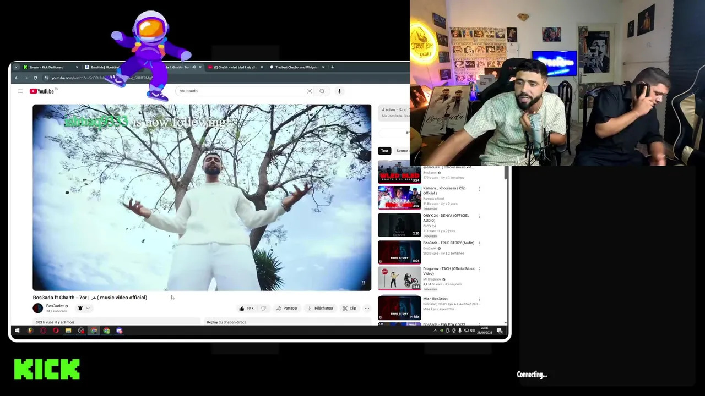
Task: Open Bos3ada - TRUE STORY (Audio) thumbnail
Action: point(399,252)
